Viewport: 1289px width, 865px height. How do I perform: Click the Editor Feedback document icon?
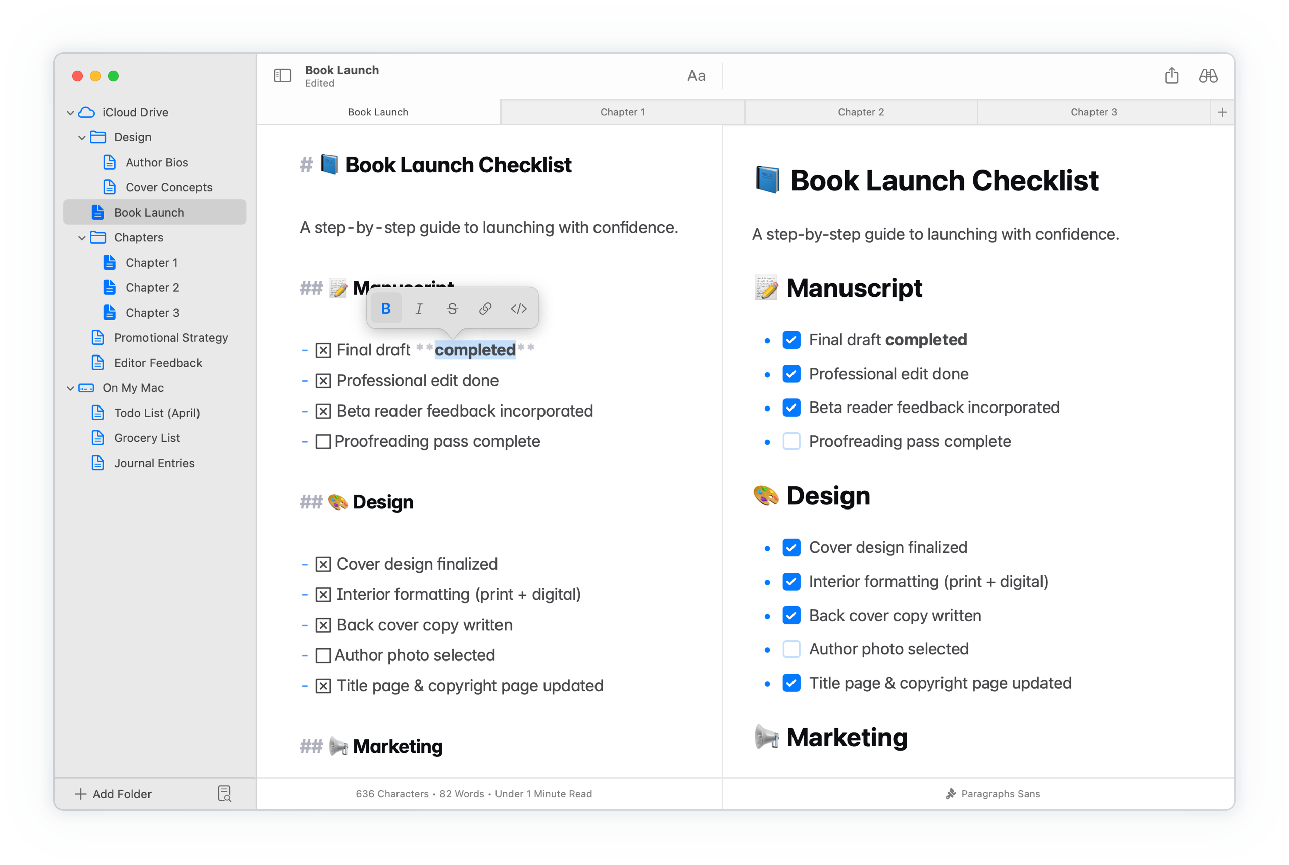pyautogui.click(x=98, y=363)
